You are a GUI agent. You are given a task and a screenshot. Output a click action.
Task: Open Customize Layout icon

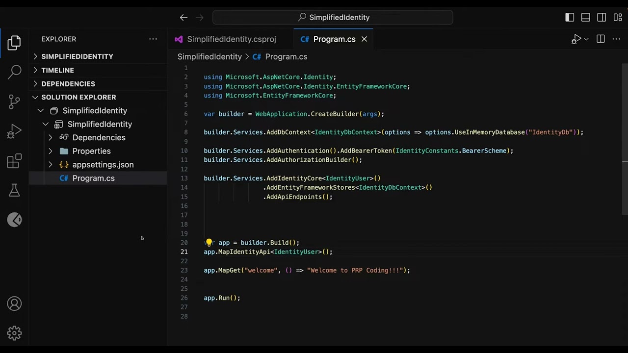[618, 17]
